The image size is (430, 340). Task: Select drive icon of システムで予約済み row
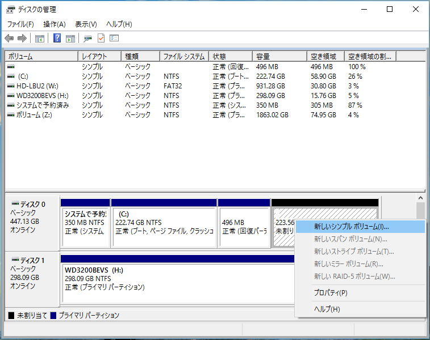point(11,105)
